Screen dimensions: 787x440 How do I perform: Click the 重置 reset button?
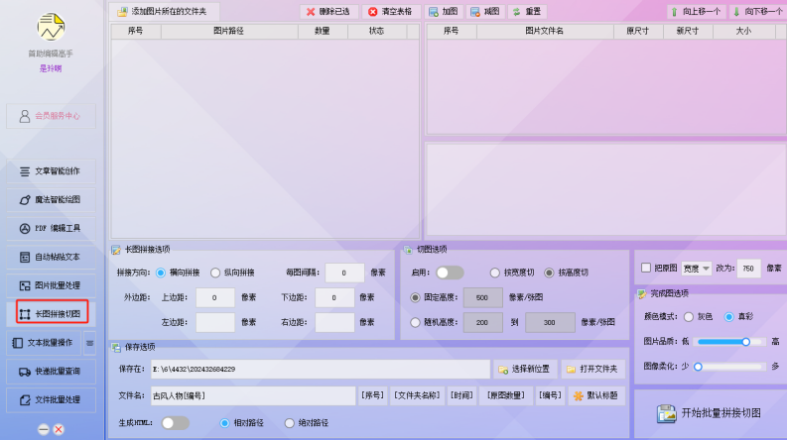click(527, 12)
